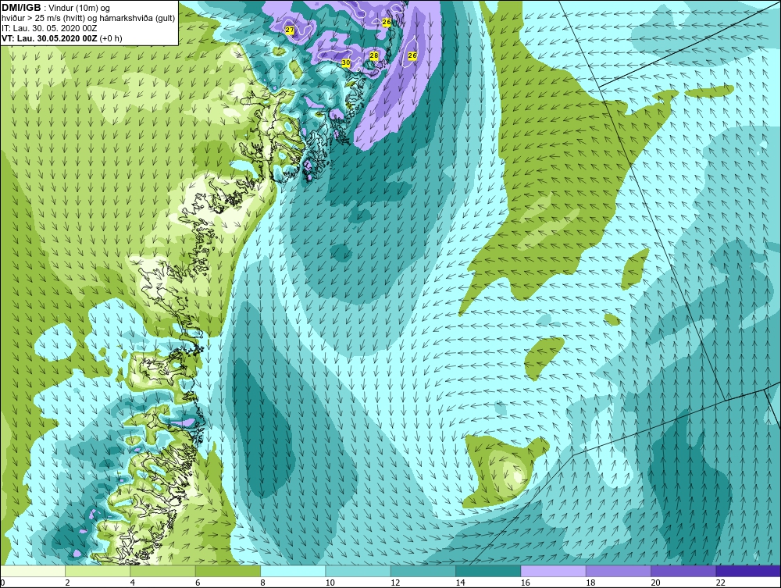This screenshot has height=588, width=781.
Task: Pick the 8–10 m/s light cyan legend swatch
Action: point(293,571)
